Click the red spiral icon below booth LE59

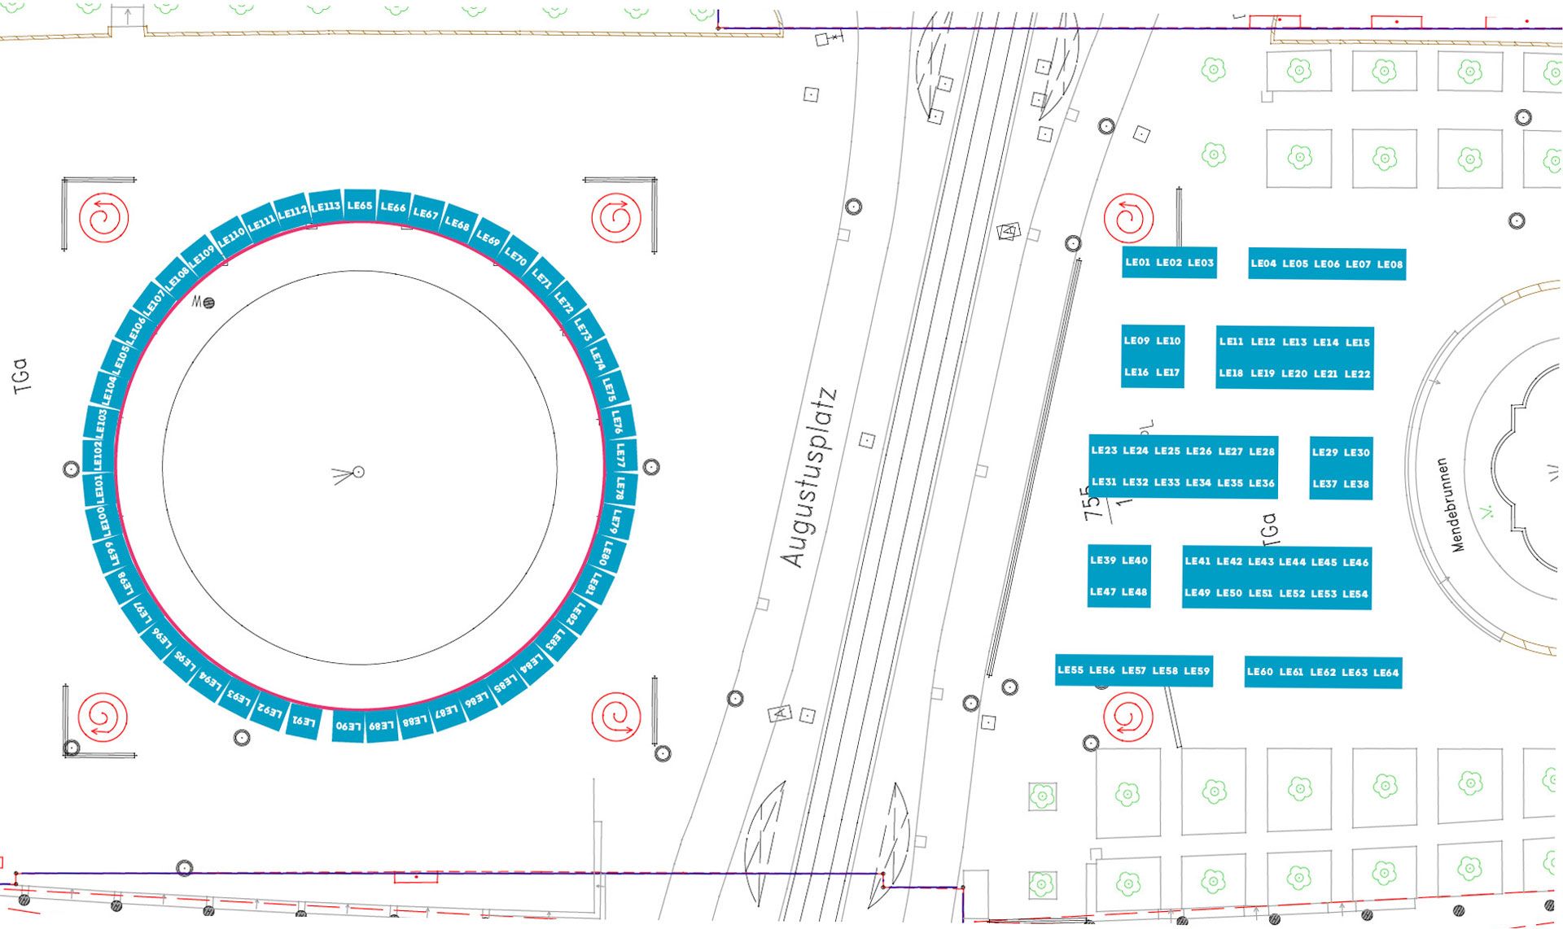pyautogui.click(x=1127, y=717)
